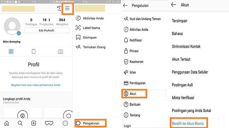Open Privasi settings with lock icon
Viewport: 229px width, 128px height.
click(x=131, y=51)
